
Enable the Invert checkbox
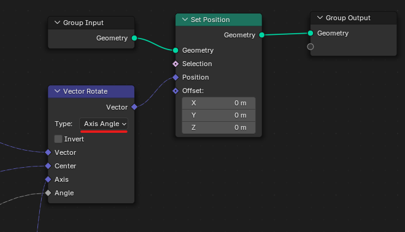tap(58, 139)
